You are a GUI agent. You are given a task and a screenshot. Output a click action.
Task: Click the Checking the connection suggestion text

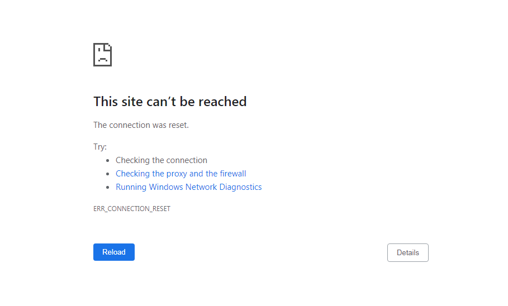(x=162, y=160)
